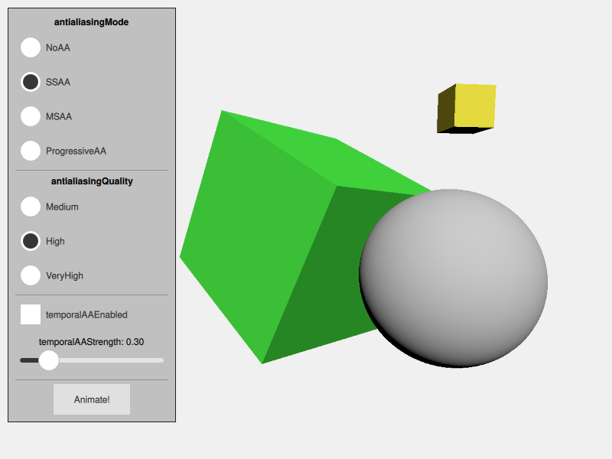Click the antialiasingQuality section heading
612x459 pixels.
pos(92,181)
